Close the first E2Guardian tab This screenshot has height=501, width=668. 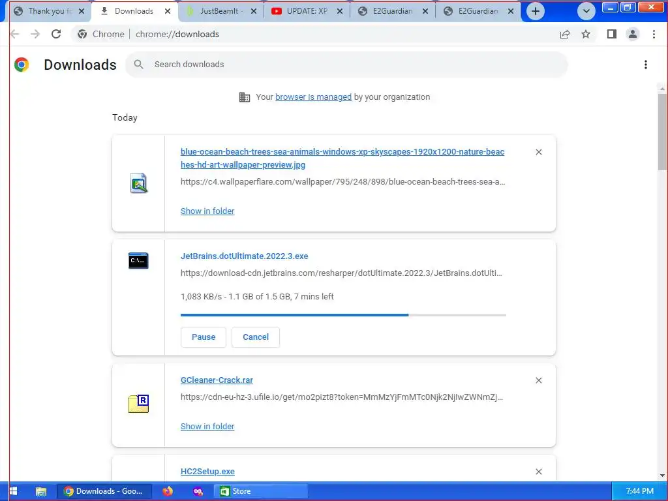point(425,11)
